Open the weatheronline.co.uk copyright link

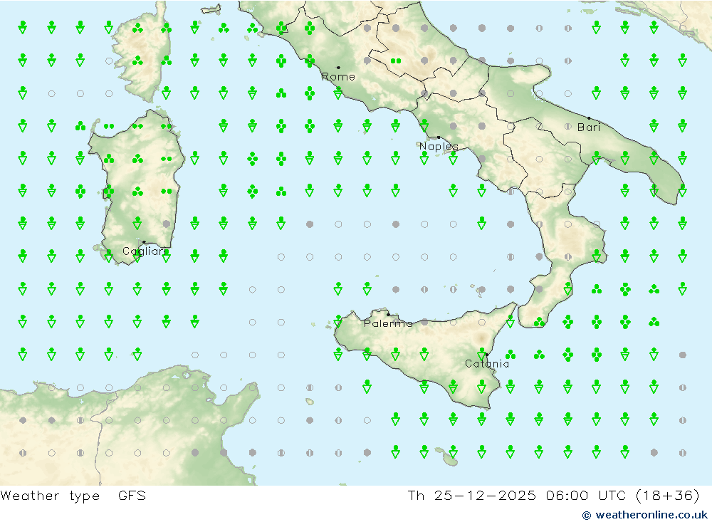(645, 515)
